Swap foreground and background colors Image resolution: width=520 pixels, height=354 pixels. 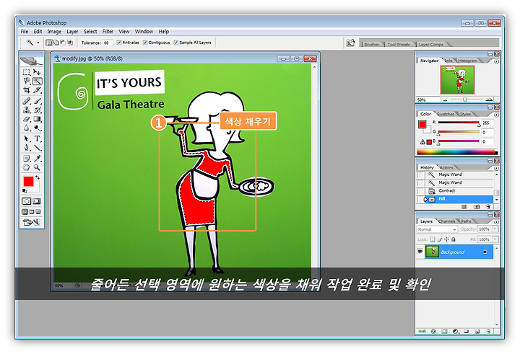[38, 177]
